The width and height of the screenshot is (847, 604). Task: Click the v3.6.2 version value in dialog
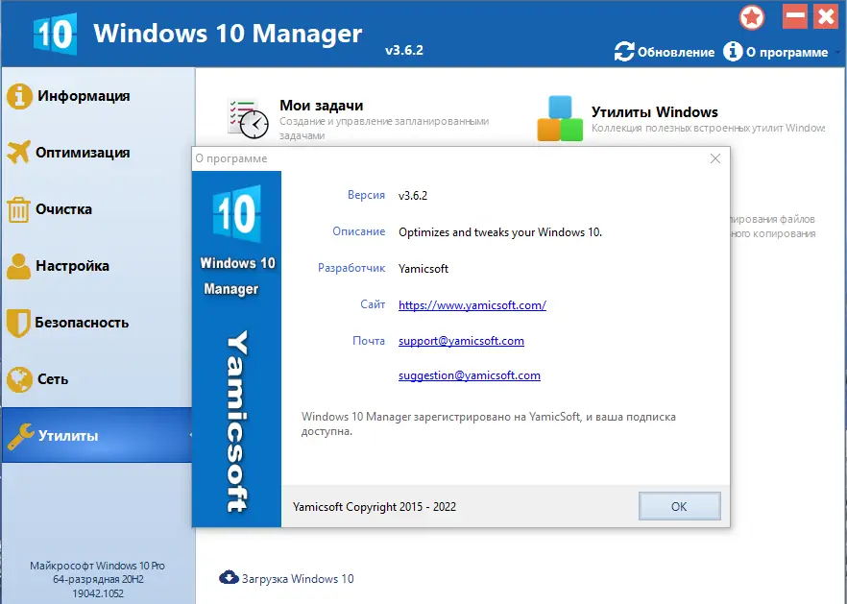pyautogui.click(x=413, y=196)
